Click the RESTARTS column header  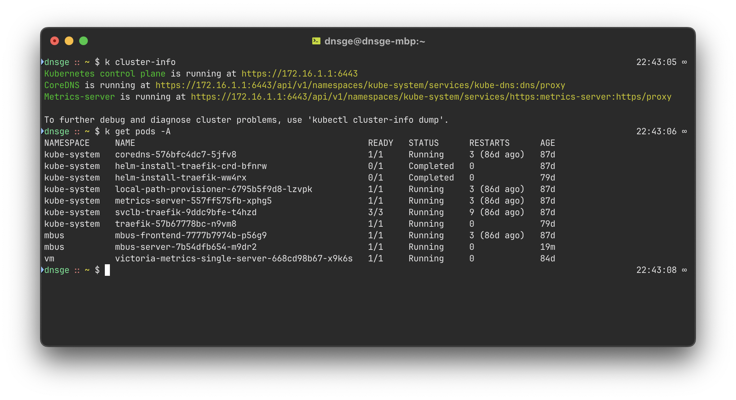click(489, 143)
